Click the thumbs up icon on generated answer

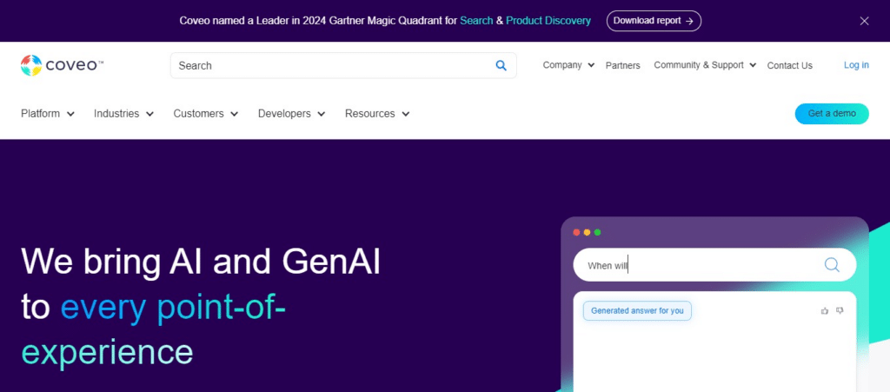pyautogui.click(x=825, y=310)
